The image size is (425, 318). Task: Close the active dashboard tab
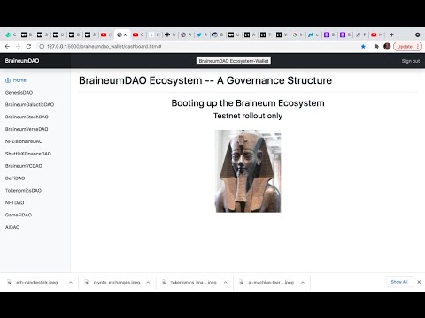[125, 34]
